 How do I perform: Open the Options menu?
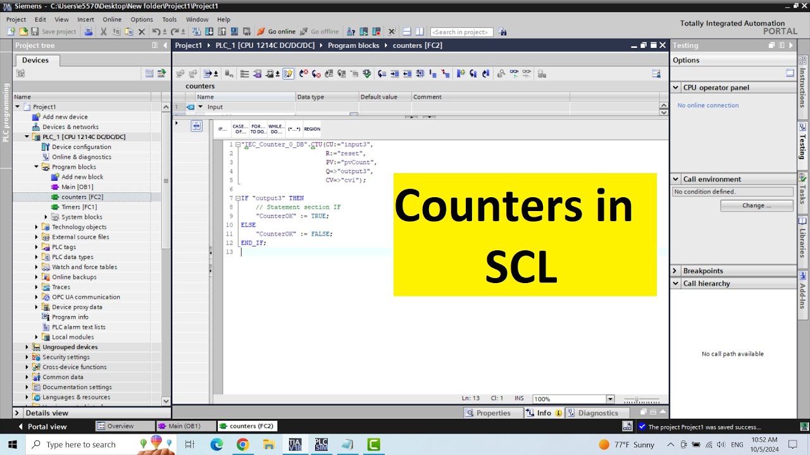click(142, 20)
